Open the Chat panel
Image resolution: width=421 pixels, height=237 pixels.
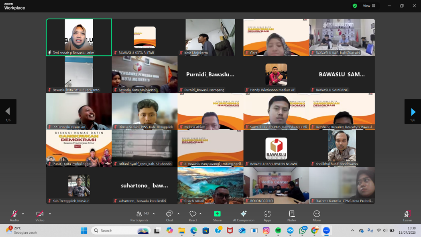pyautogui.click(x=169, y=216)
